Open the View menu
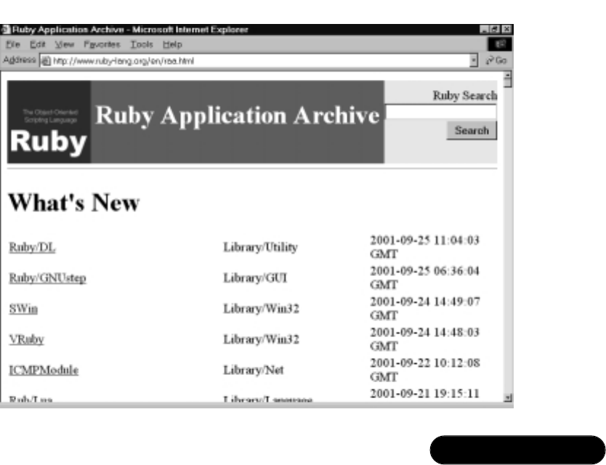 pyautogui.click(x=64, y=44)
